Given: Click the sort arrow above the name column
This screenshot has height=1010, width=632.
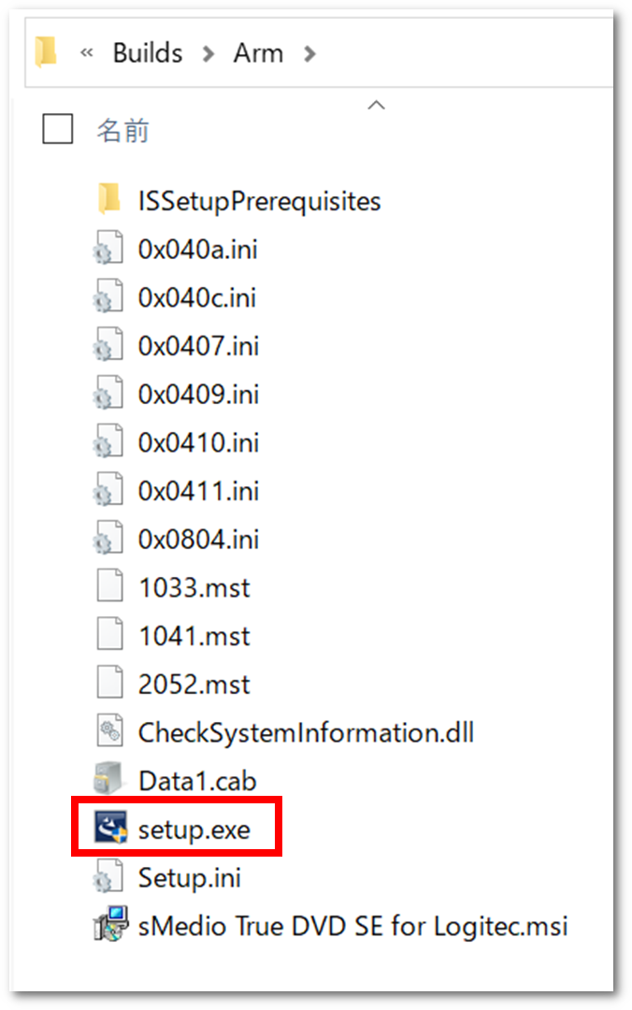Looking at the screenshot, I should click(x=376, y=105).
